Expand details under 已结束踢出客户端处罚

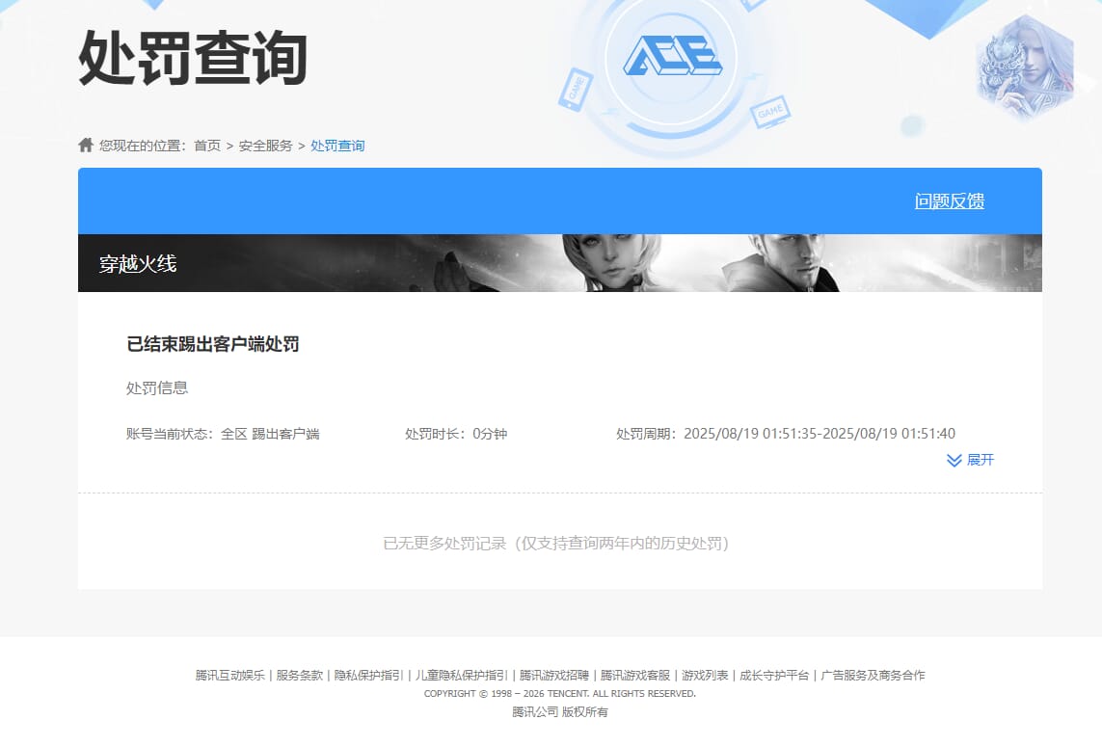point(969,461)
